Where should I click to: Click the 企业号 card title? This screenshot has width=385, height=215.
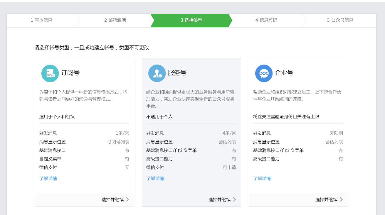click(284, 73)
